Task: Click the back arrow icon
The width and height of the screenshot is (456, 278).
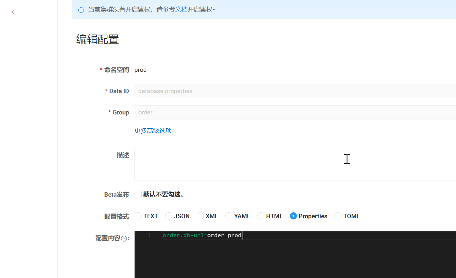Action: click(13, 12)
